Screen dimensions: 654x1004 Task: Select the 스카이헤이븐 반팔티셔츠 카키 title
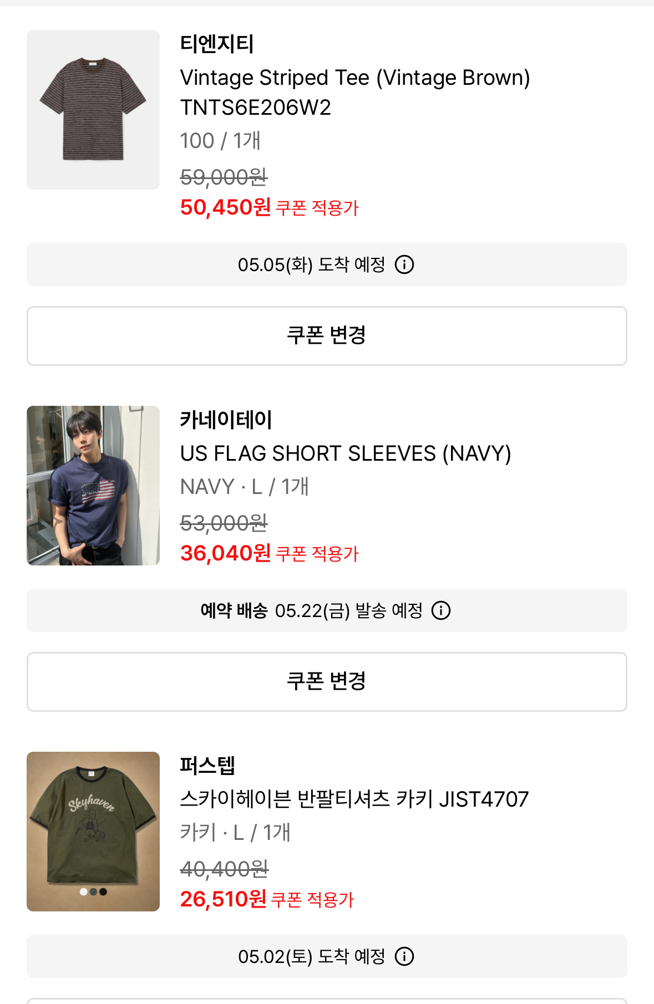(x=354, y=799)
